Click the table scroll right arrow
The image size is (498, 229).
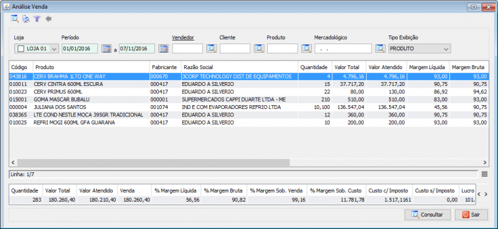485,162
